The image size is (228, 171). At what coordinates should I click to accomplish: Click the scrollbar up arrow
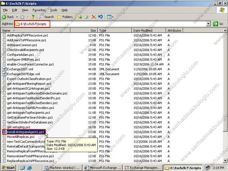[x=225, y=30]
